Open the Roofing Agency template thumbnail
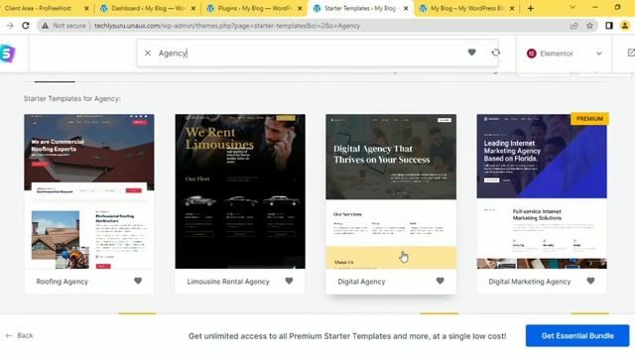The image size is (635, 357). [89, 191]
